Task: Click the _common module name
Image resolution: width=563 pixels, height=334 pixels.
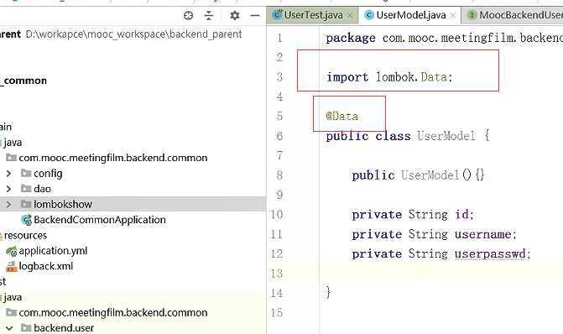Action: tap(23, 81)
